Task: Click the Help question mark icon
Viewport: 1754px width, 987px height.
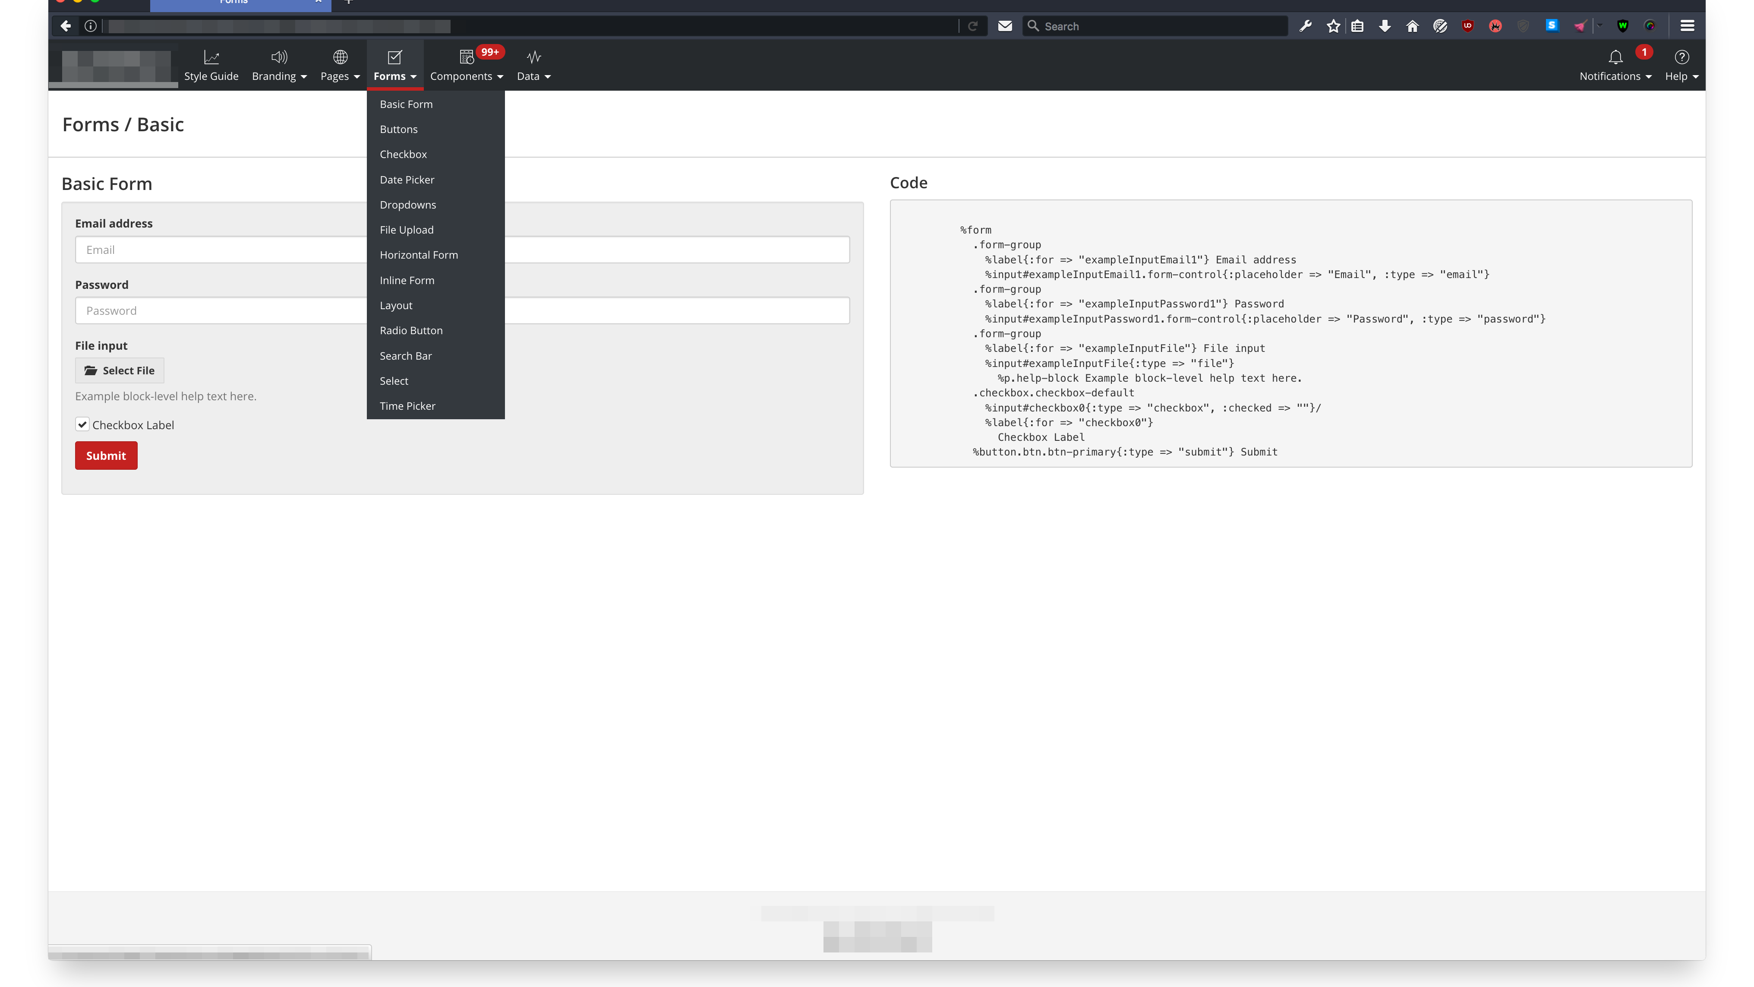Action: [1681, 57]
